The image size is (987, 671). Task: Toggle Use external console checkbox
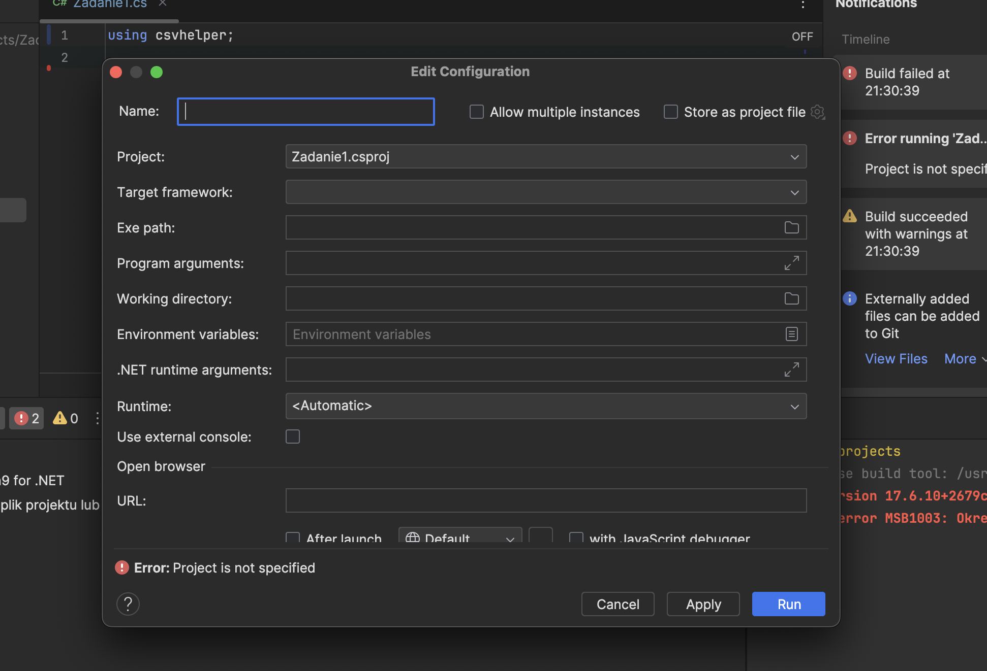coord(293,437)
